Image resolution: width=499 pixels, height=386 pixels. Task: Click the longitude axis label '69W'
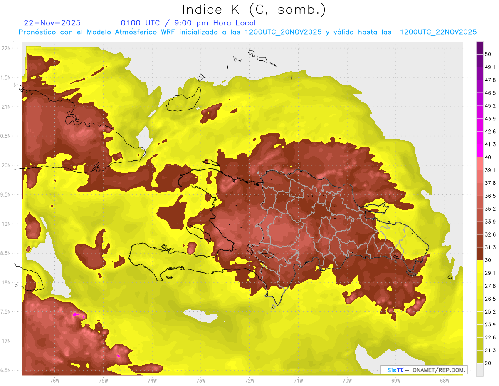click(396, 380)
